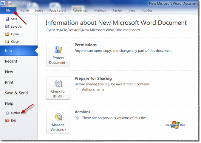Click the Author's name list item
201x143 pixels.
[x=93, y=89]
